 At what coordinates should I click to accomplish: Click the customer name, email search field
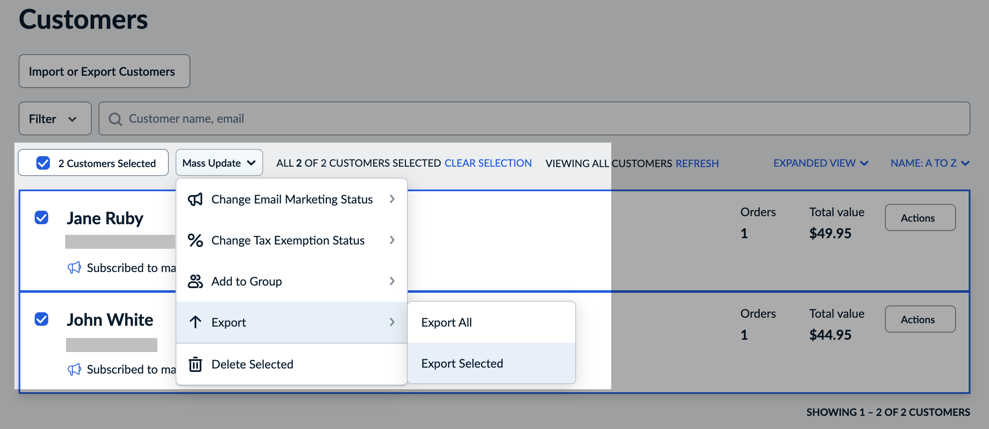pyautogui.click(x=296, y=119)
